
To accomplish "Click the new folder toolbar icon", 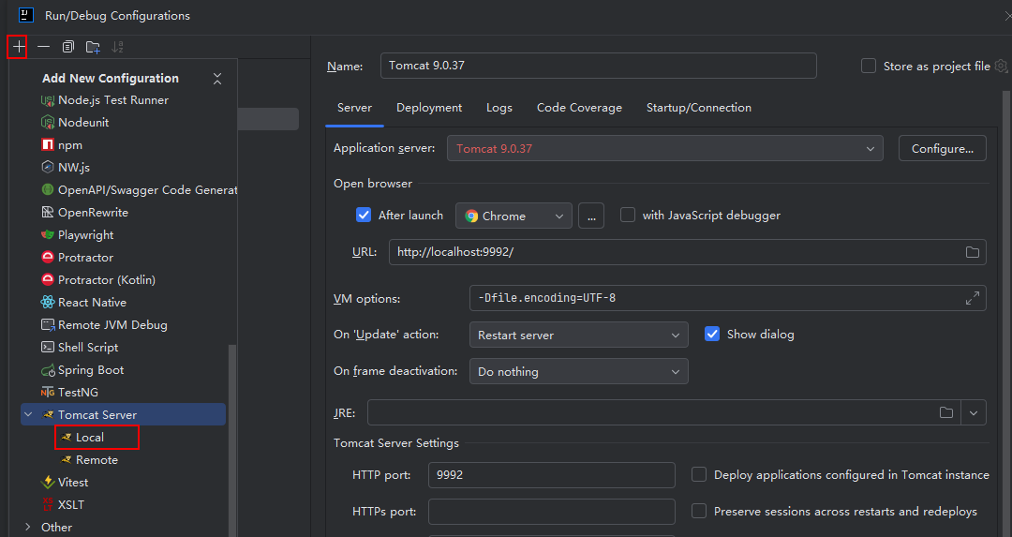I will [93, 47].
